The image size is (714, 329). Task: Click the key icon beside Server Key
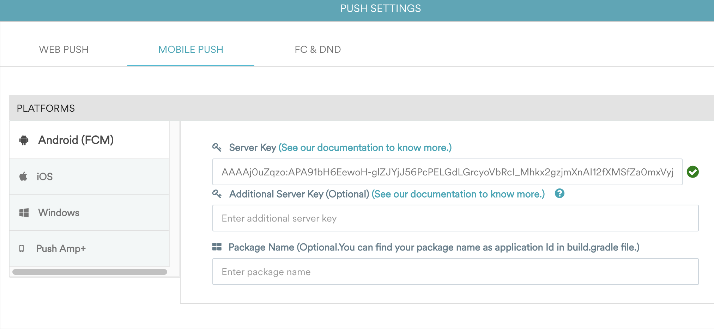pyautogui.click(x=217, y=147)
